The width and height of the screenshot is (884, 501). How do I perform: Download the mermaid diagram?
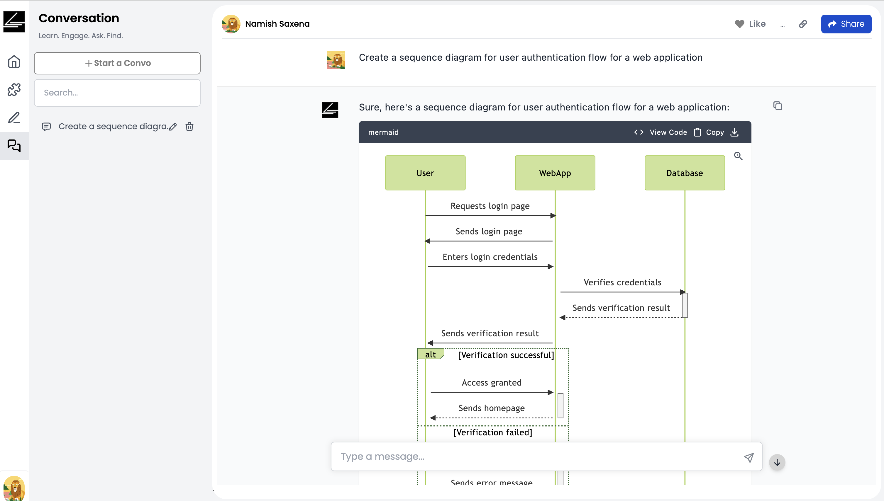(734, 132)
